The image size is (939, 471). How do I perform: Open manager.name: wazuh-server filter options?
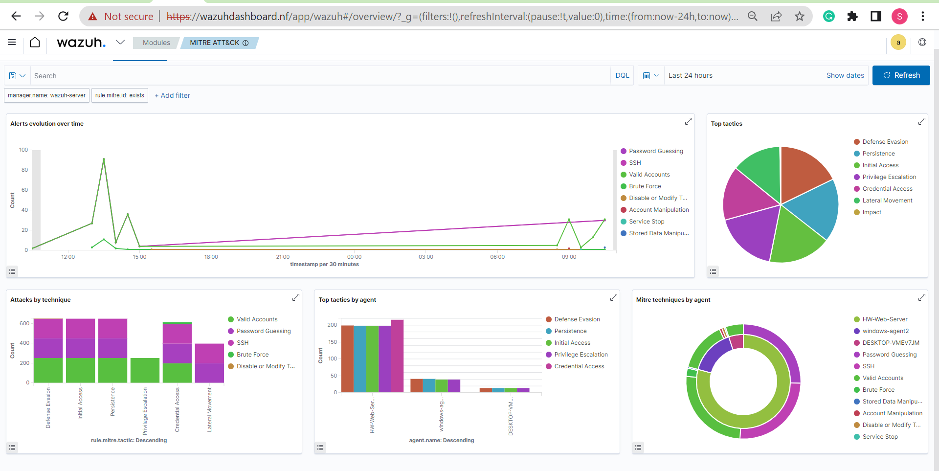click(46, 95)
